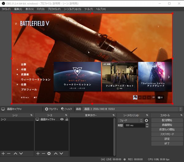
Task: Add a new scene with plus button
Action: (3, 153)
